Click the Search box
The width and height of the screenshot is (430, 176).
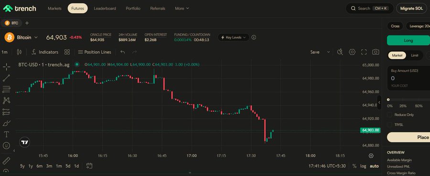pyautogui.click(x=370, y=9)
